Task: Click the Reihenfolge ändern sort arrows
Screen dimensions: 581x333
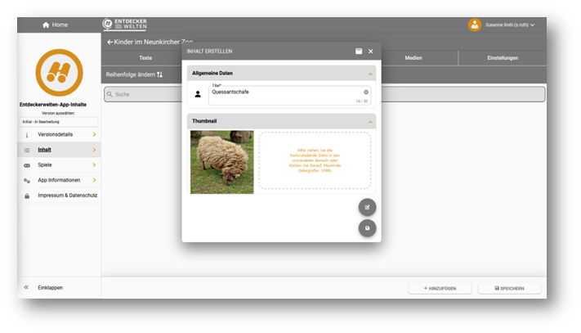Action: (x=159, y=74)
